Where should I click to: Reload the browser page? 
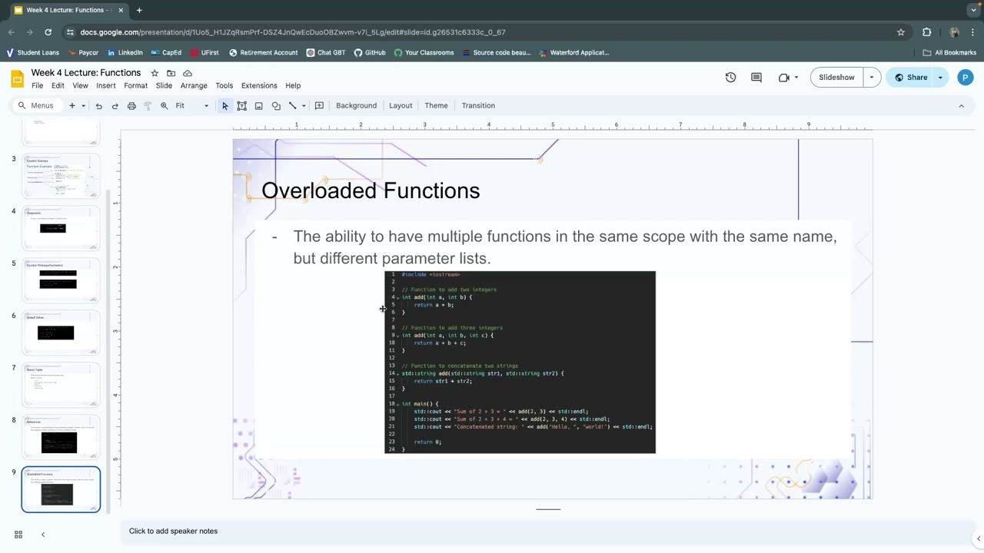[48, 32]
